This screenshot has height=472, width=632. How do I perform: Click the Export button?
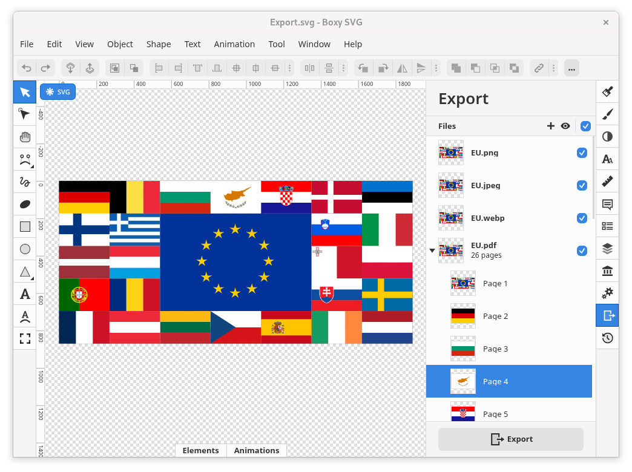coord(510,439)
